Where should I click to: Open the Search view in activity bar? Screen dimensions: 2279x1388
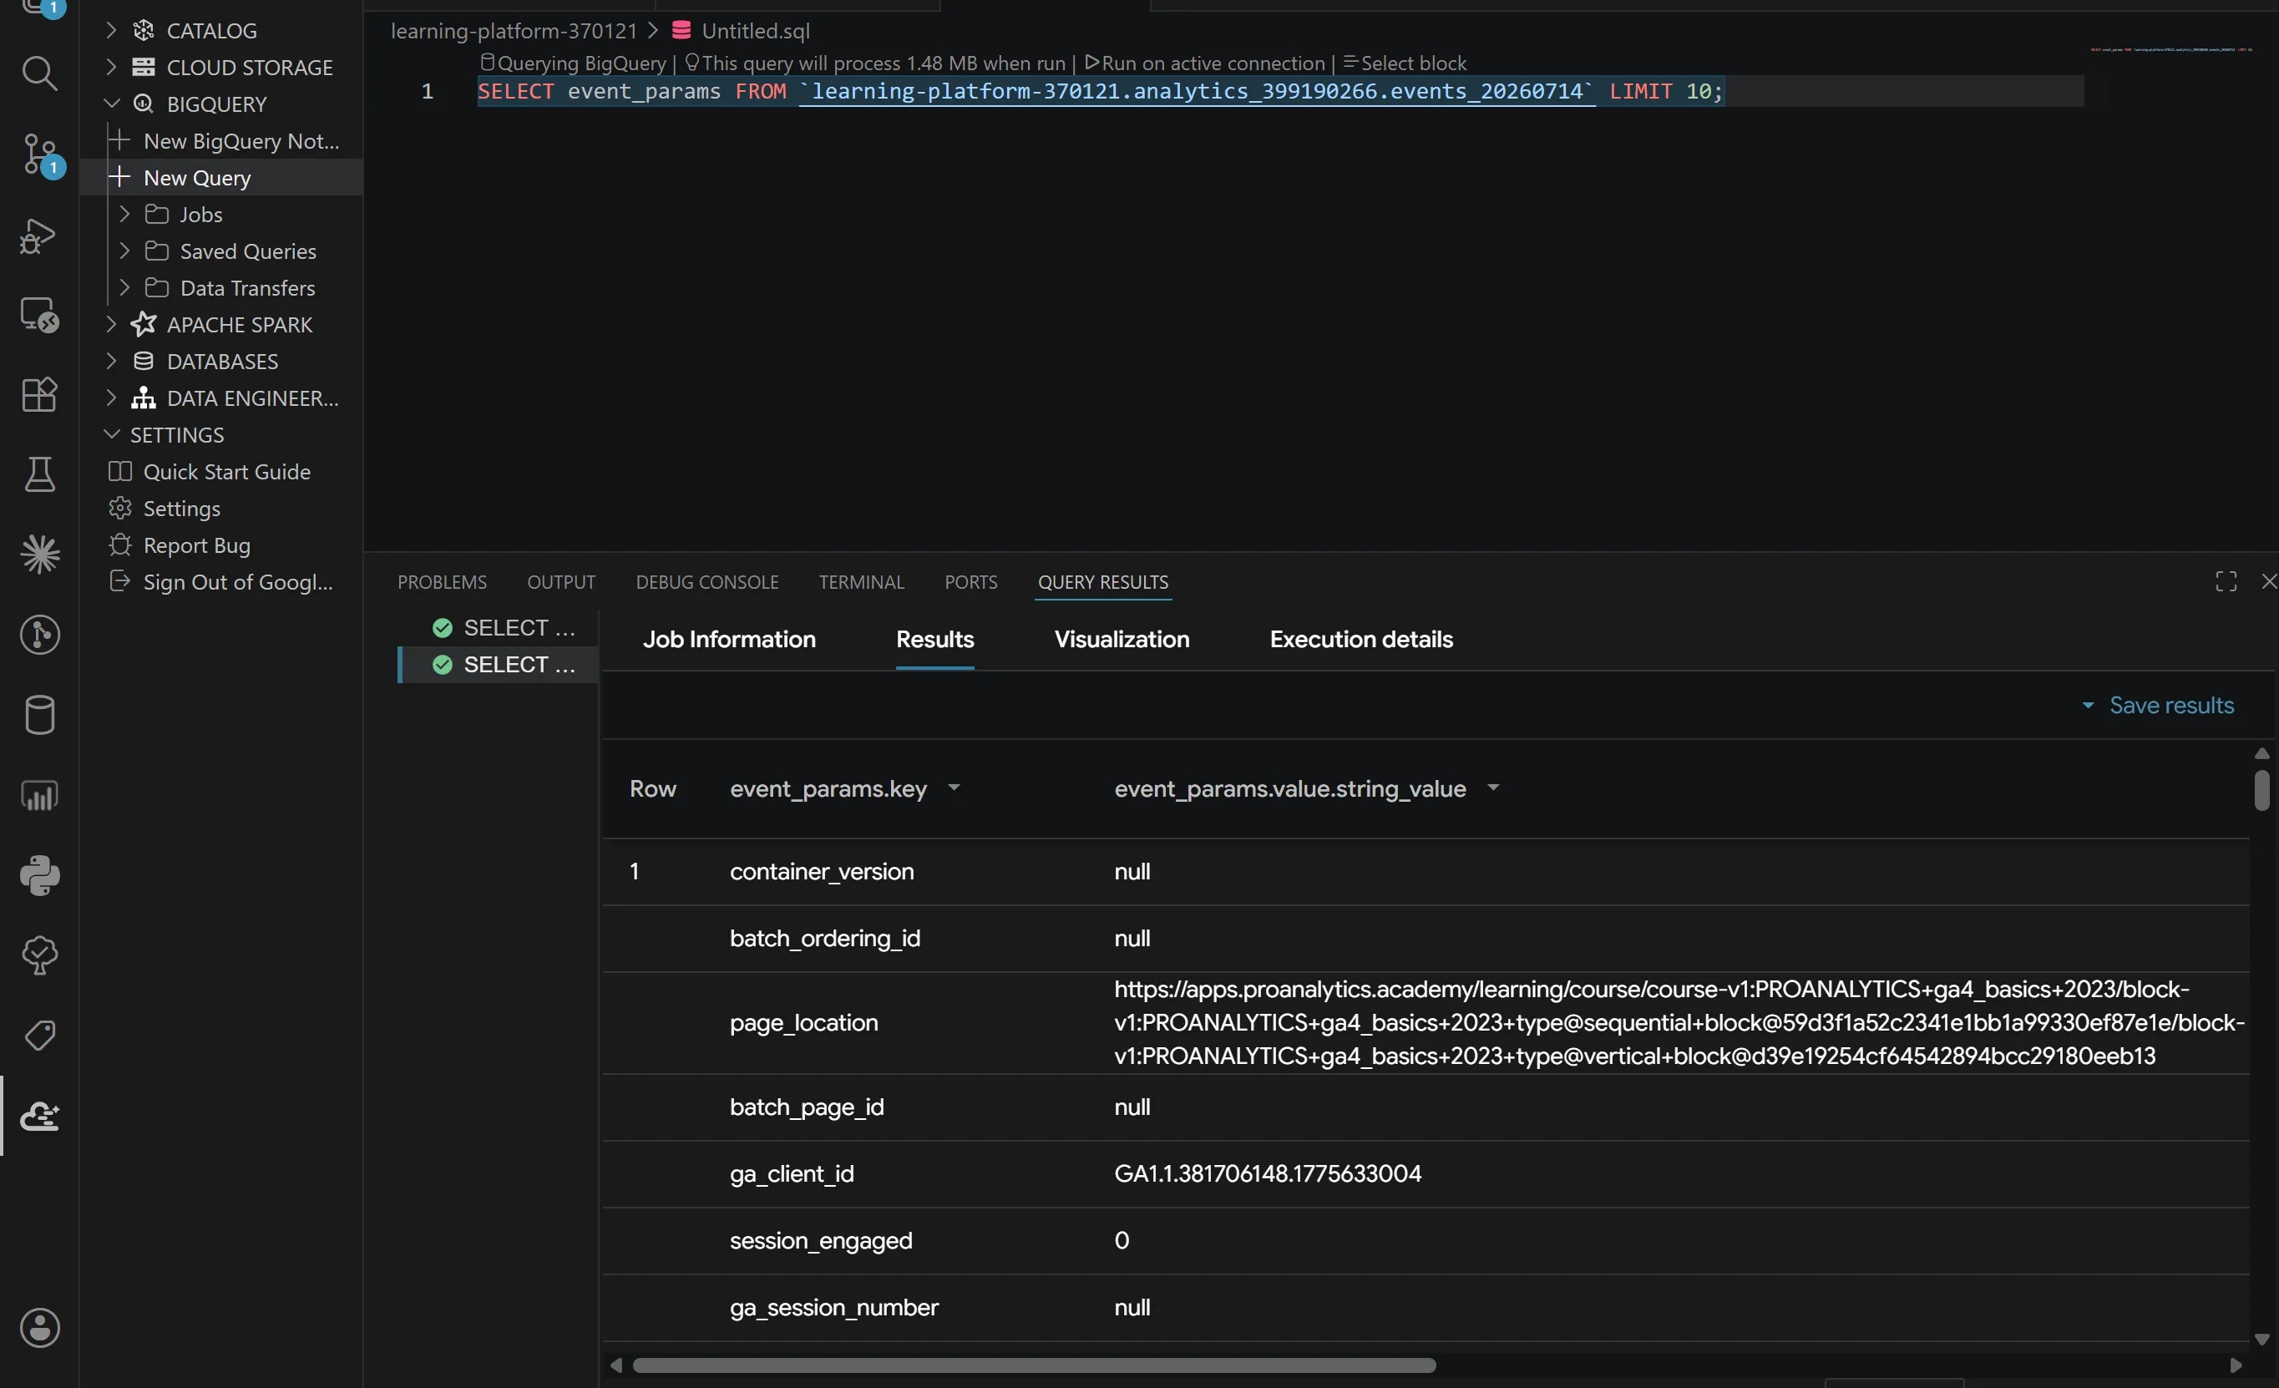pyautogui.click(x=39, y=73)
